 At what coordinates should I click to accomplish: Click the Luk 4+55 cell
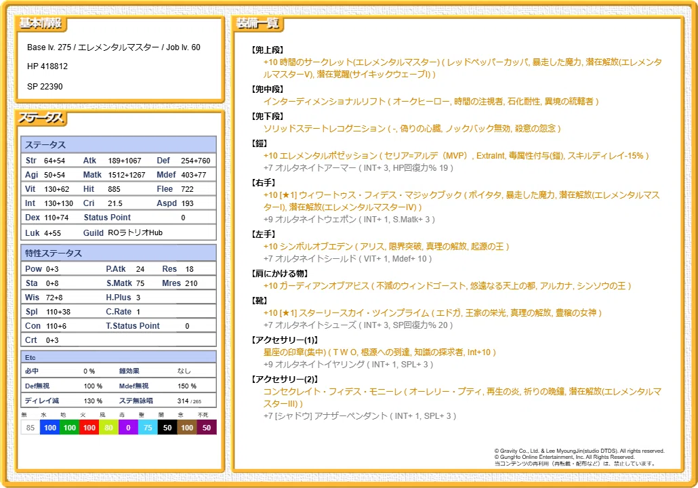pyautogui.click(x=43, y=232)
